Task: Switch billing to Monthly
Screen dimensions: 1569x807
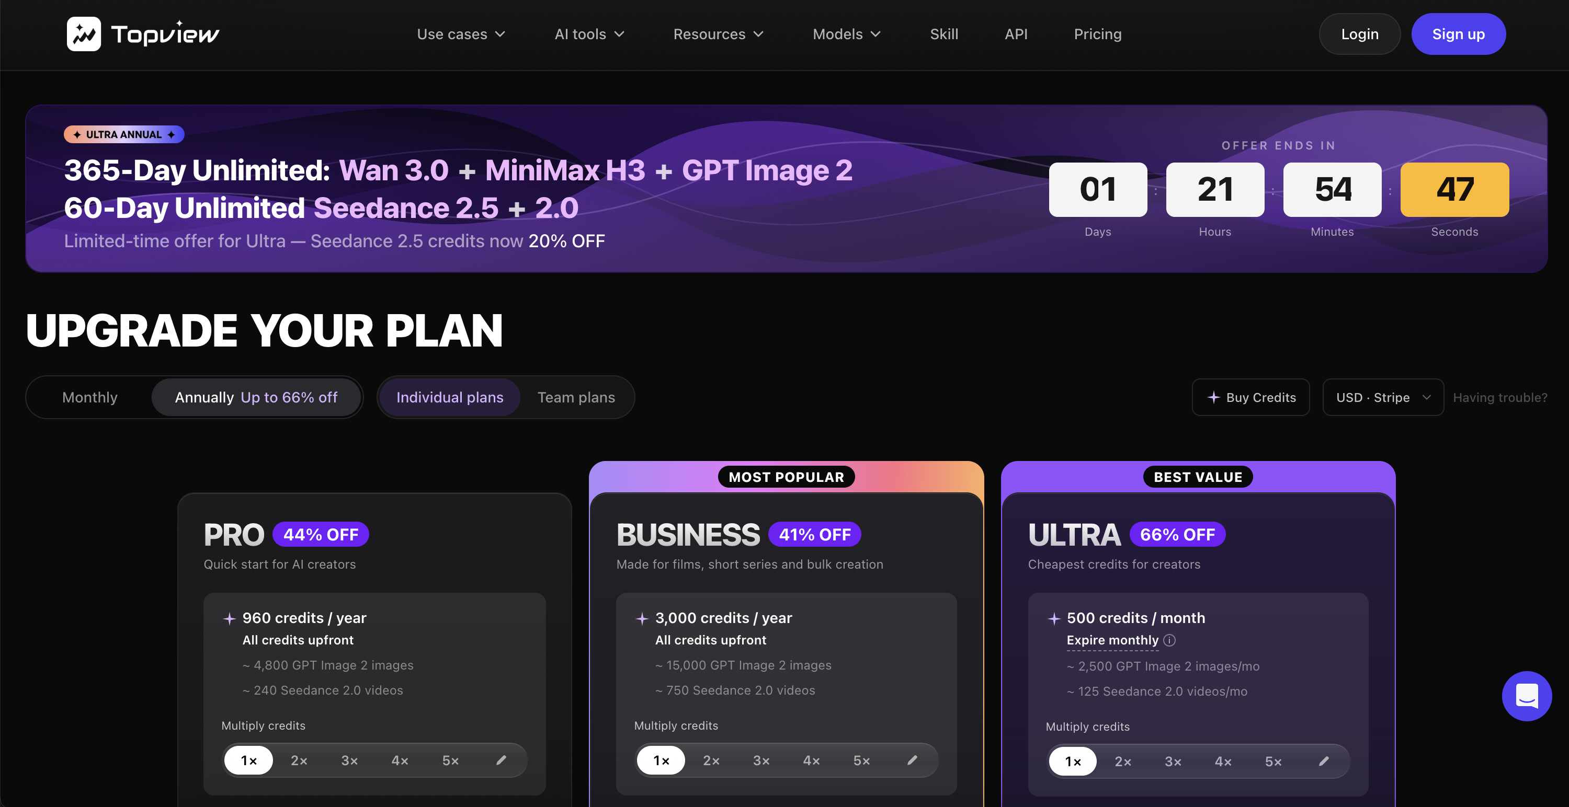Action: pos(90,397)
